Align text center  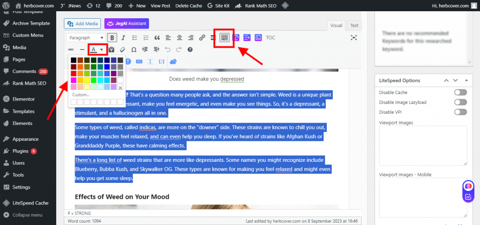click(180, 38)
